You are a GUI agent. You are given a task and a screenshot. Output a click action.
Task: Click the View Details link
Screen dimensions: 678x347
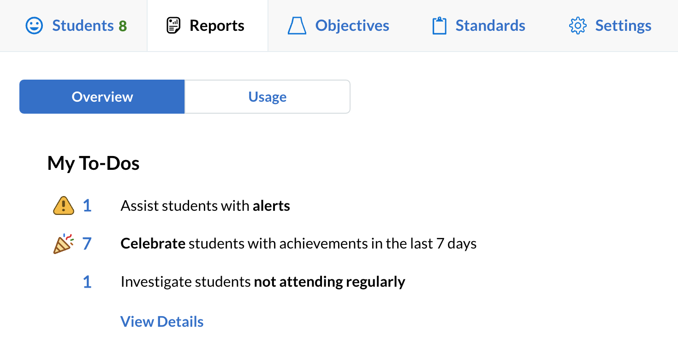[162, 321]
